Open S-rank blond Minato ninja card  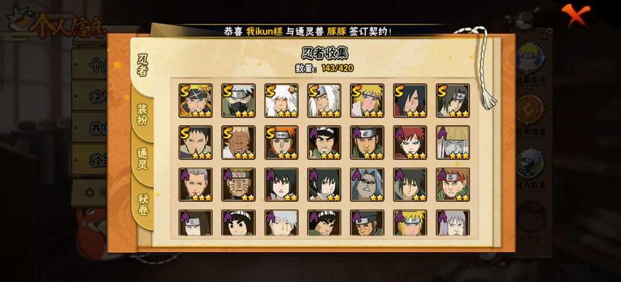pos(367,101)
